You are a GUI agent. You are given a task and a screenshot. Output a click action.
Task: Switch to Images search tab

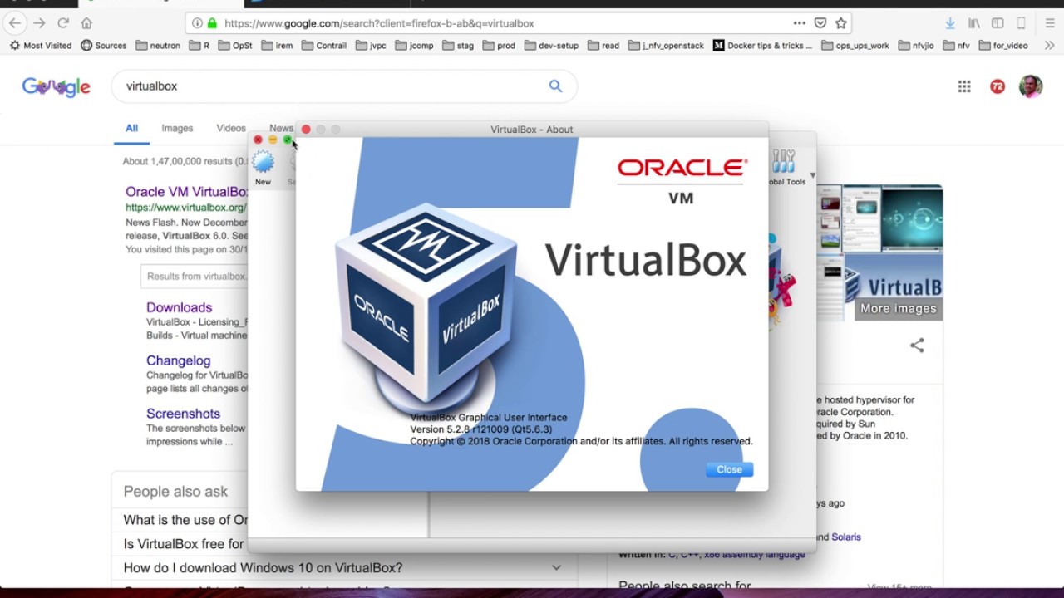[x=177, y=128]
